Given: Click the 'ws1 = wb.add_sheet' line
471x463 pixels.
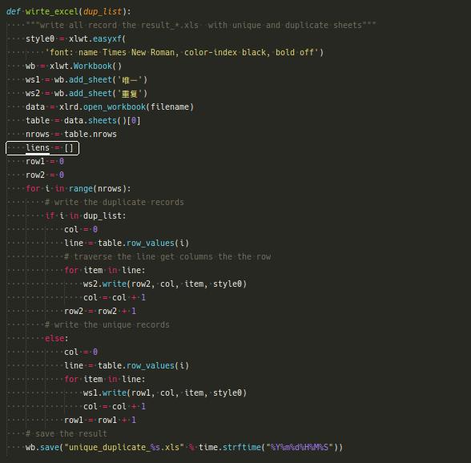Looking at the screenshot, I should tap(87, 79).
